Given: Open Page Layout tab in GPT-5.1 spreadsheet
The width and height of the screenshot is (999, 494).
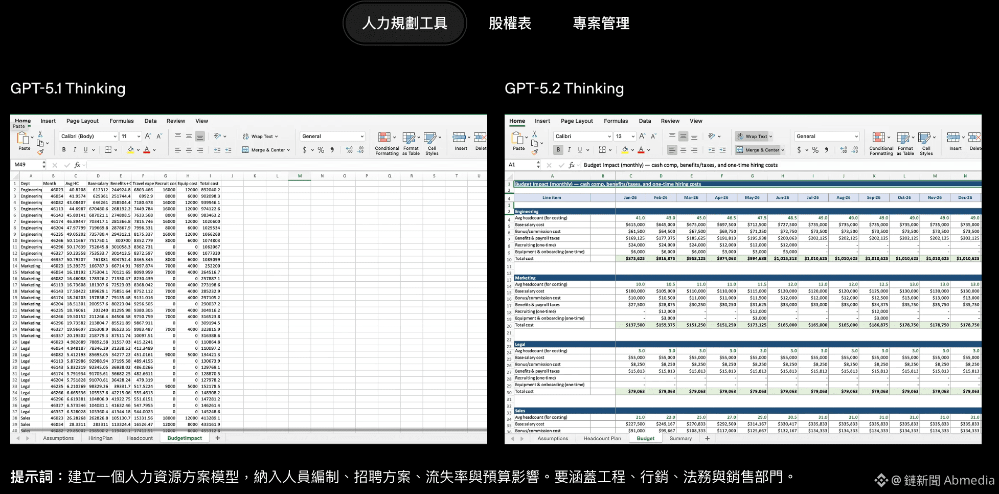Looking at the screenshot, I should click(82, 121).
